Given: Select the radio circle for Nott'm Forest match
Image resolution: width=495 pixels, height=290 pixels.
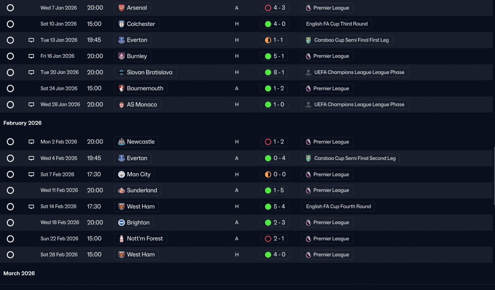Looking at the screenshot, I should point(10,239).
